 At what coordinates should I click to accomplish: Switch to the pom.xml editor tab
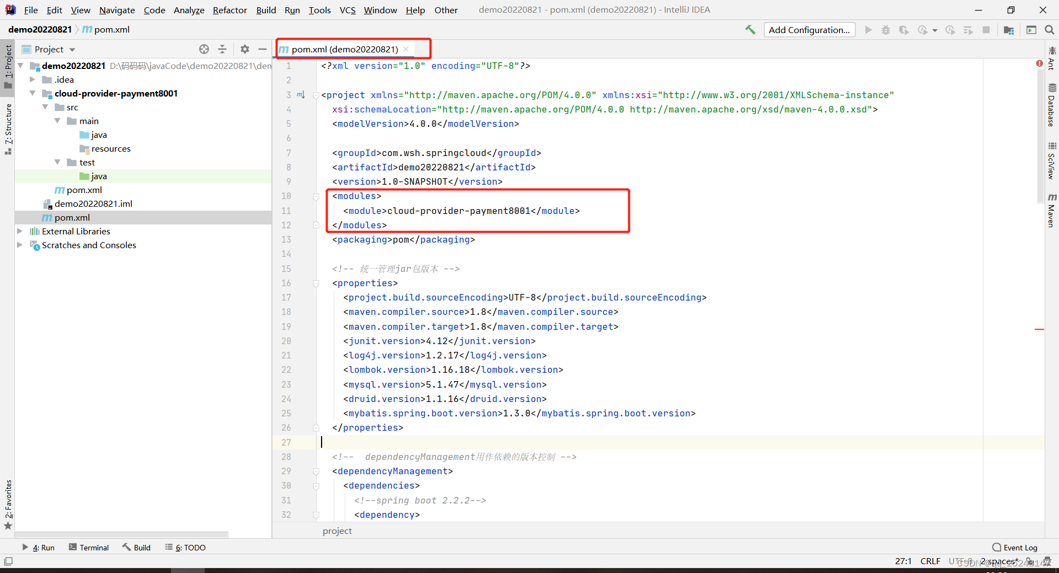[339, 49]
